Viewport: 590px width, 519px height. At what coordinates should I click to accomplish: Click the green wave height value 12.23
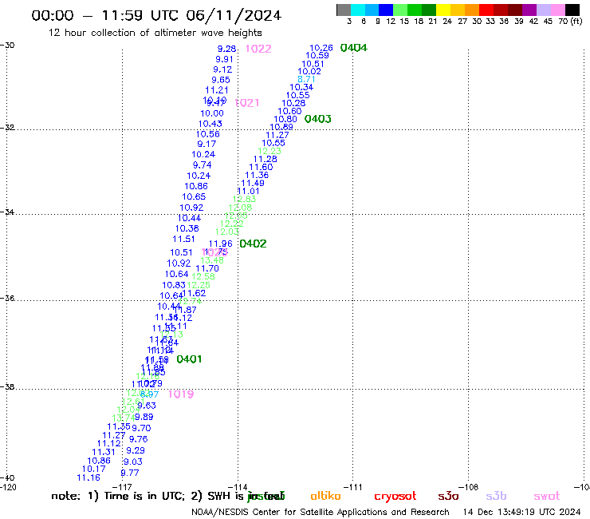(269, 151)
